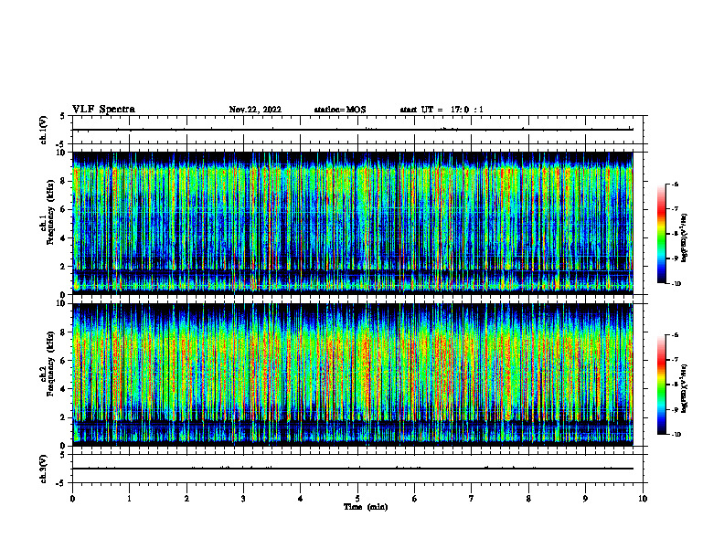The height and width of the screenshot is (559, 724).
Task: Click the "-7" tick on ch.2 colorbar
Action: [x=675, y=360]
